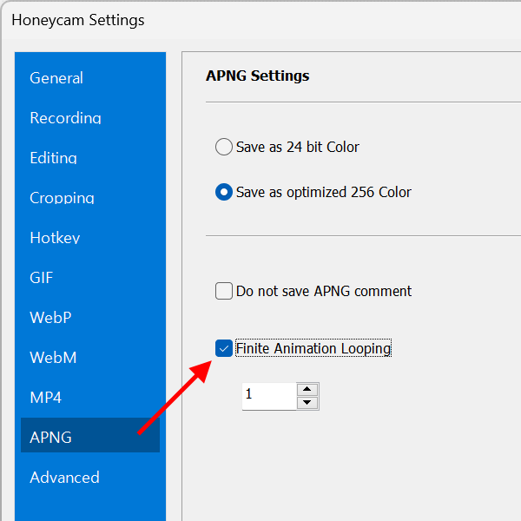Go to the Editing settings tab
The image size is (521, 521).
tap(53, 158)
